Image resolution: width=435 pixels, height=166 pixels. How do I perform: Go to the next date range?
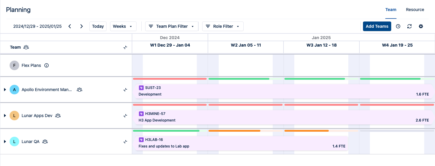pos(81,26)
